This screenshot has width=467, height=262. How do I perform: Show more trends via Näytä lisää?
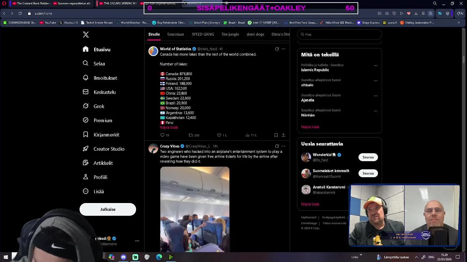point(310,127)
